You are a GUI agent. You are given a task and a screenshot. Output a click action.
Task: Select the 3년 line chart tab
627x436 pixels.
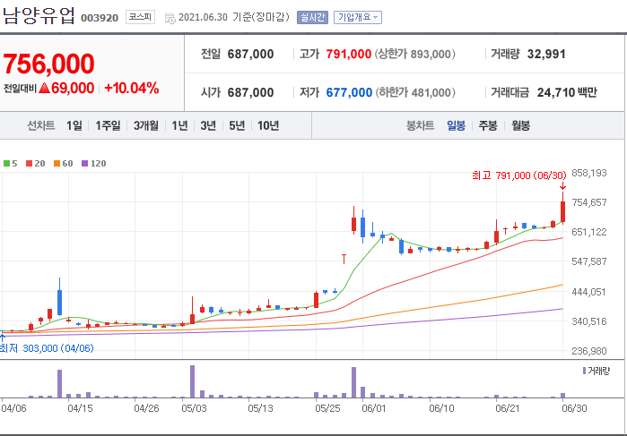click(x=208, y=125)
